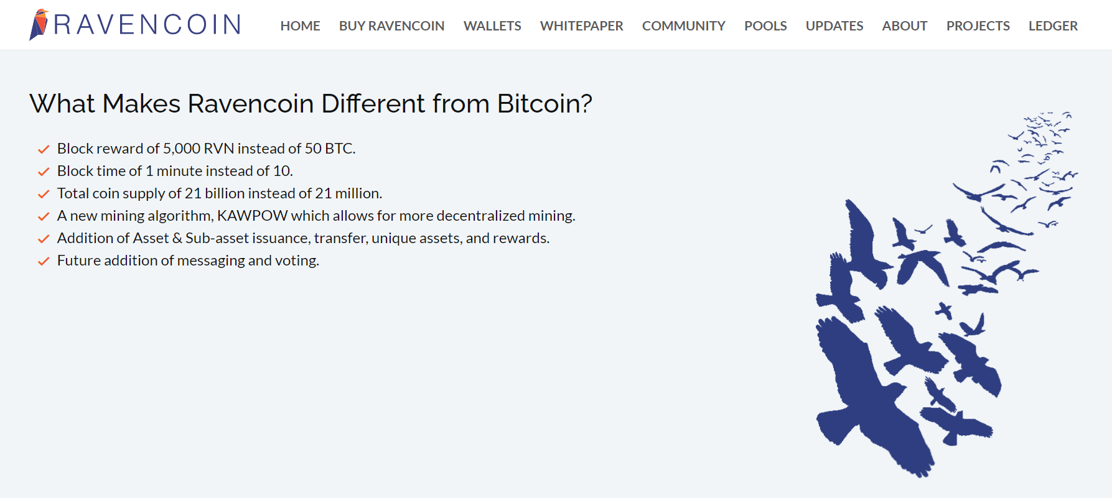1112x498 pixels.
Task: Click the checkmark beside messaging and voting
Action: pyautogui.click(x=44, y=261)
